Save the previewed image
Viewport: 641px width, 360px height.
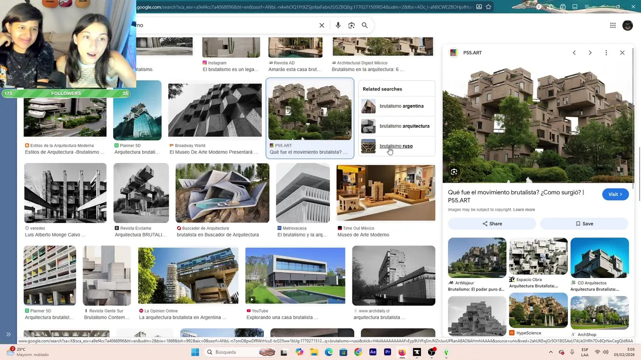click(x=584, y=223)
